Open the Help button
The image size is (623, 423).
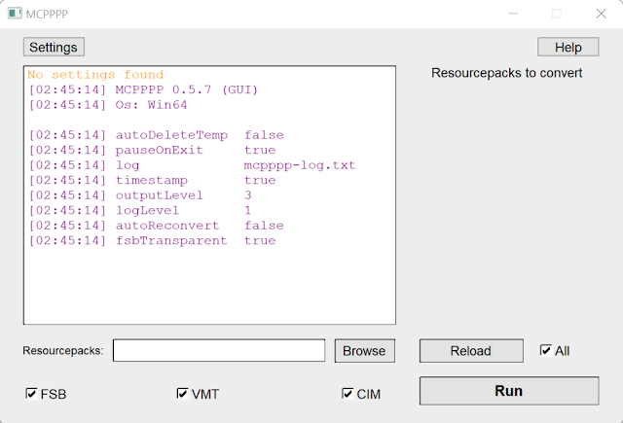coord(568,48)
